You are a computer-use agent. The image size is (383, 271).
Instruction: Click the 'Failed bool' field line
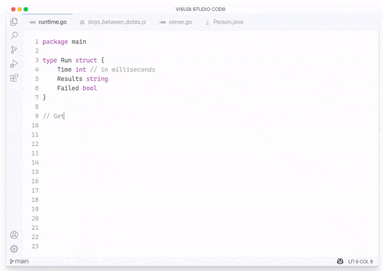(77, 88)
